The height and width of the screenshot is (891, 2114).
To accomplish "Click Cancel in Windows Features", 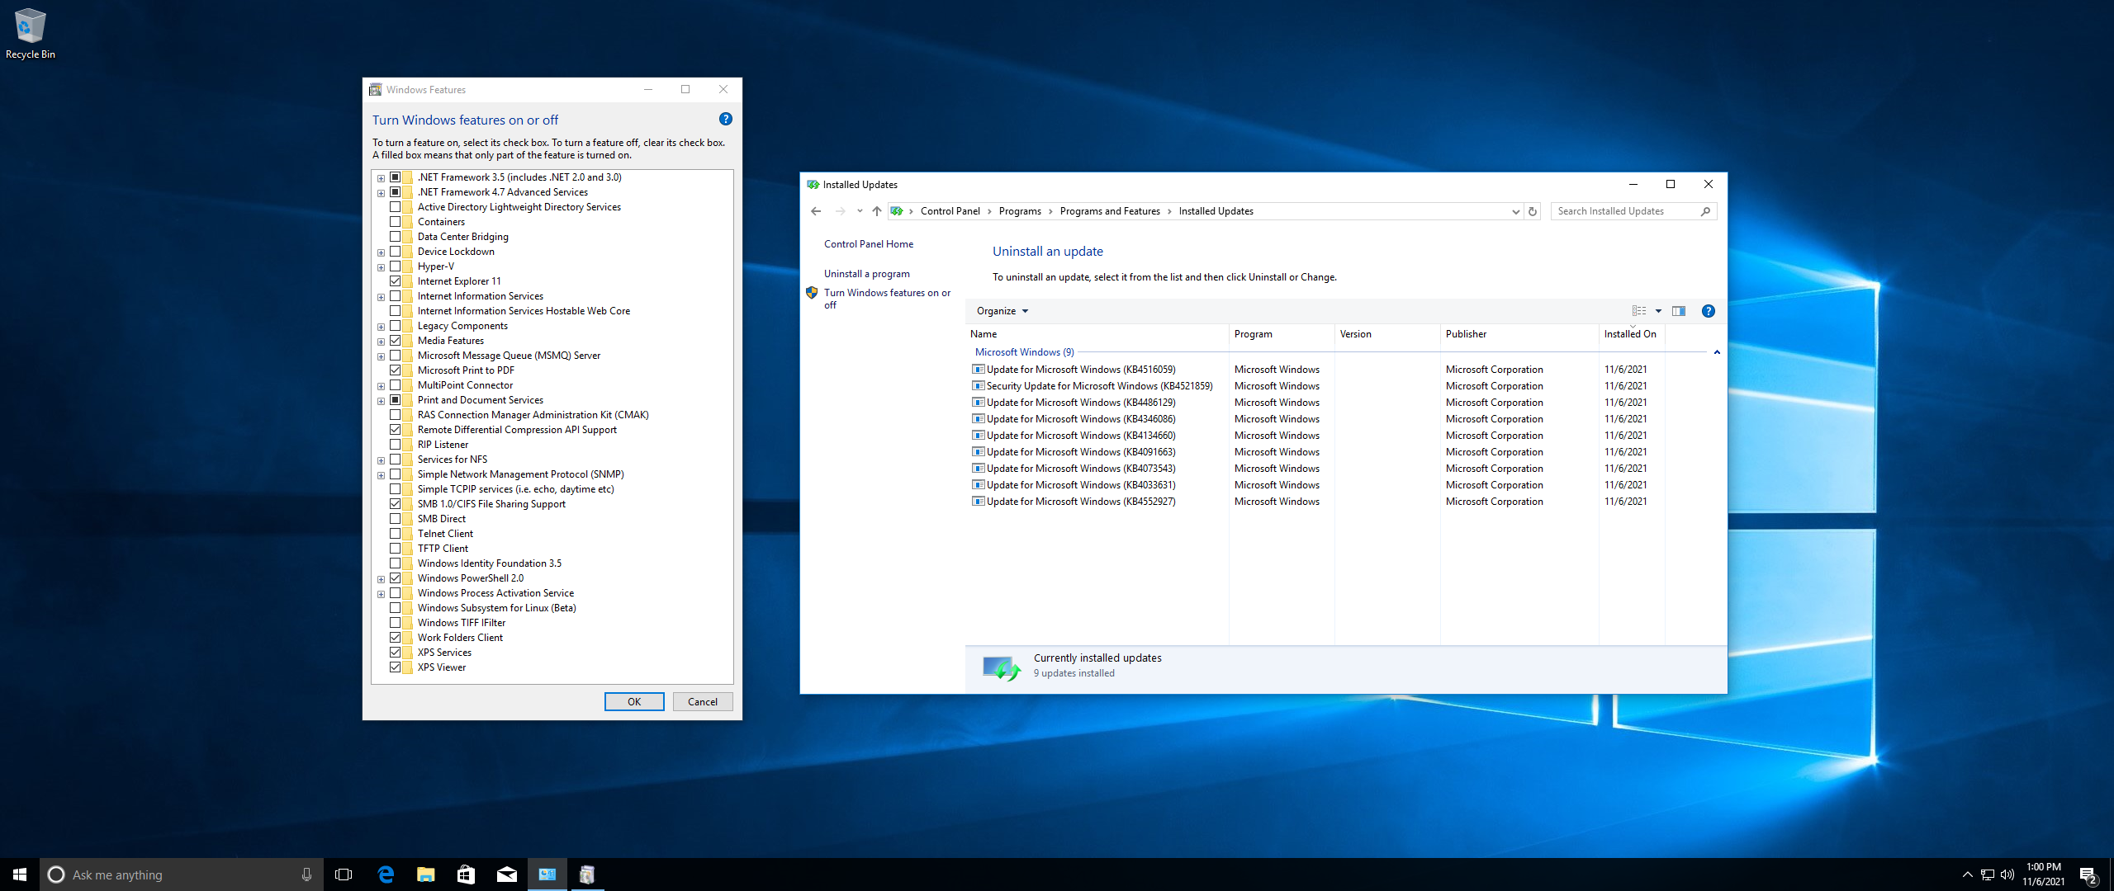I will point(703,702).
